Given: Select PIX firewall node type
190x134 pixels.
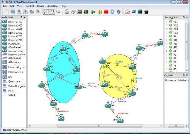Looking at the screenshot, I should (14, 44).
